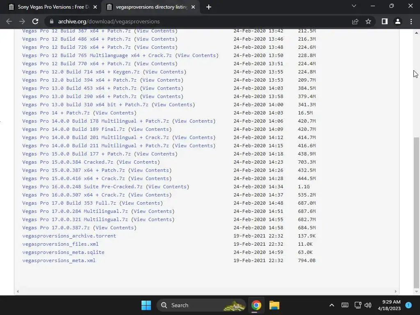Open the Chrome three-dot menu
420x315 pixels.
(411, 21)
